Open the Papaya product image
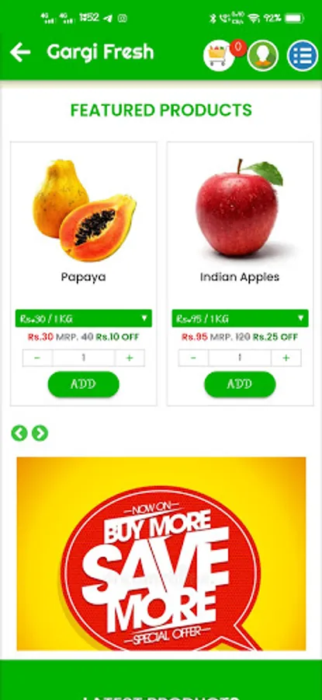 84,210
